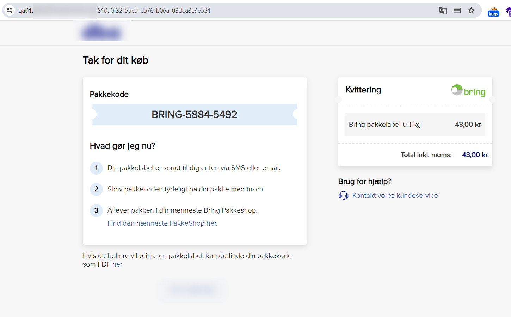
Task: Click the bring logo on receipt
Action: [x=468, y=91]
